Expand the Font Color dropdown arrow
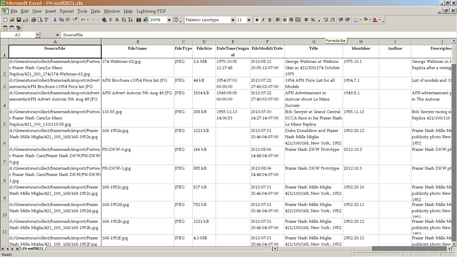Image resolution: width=457 pixels, height=257 pixels. 380,20
